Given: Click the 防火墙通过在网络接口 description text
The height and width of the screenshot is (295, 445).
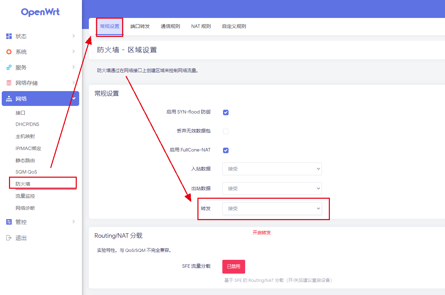Looking at the screenshot, I should [x=149, y=70].
